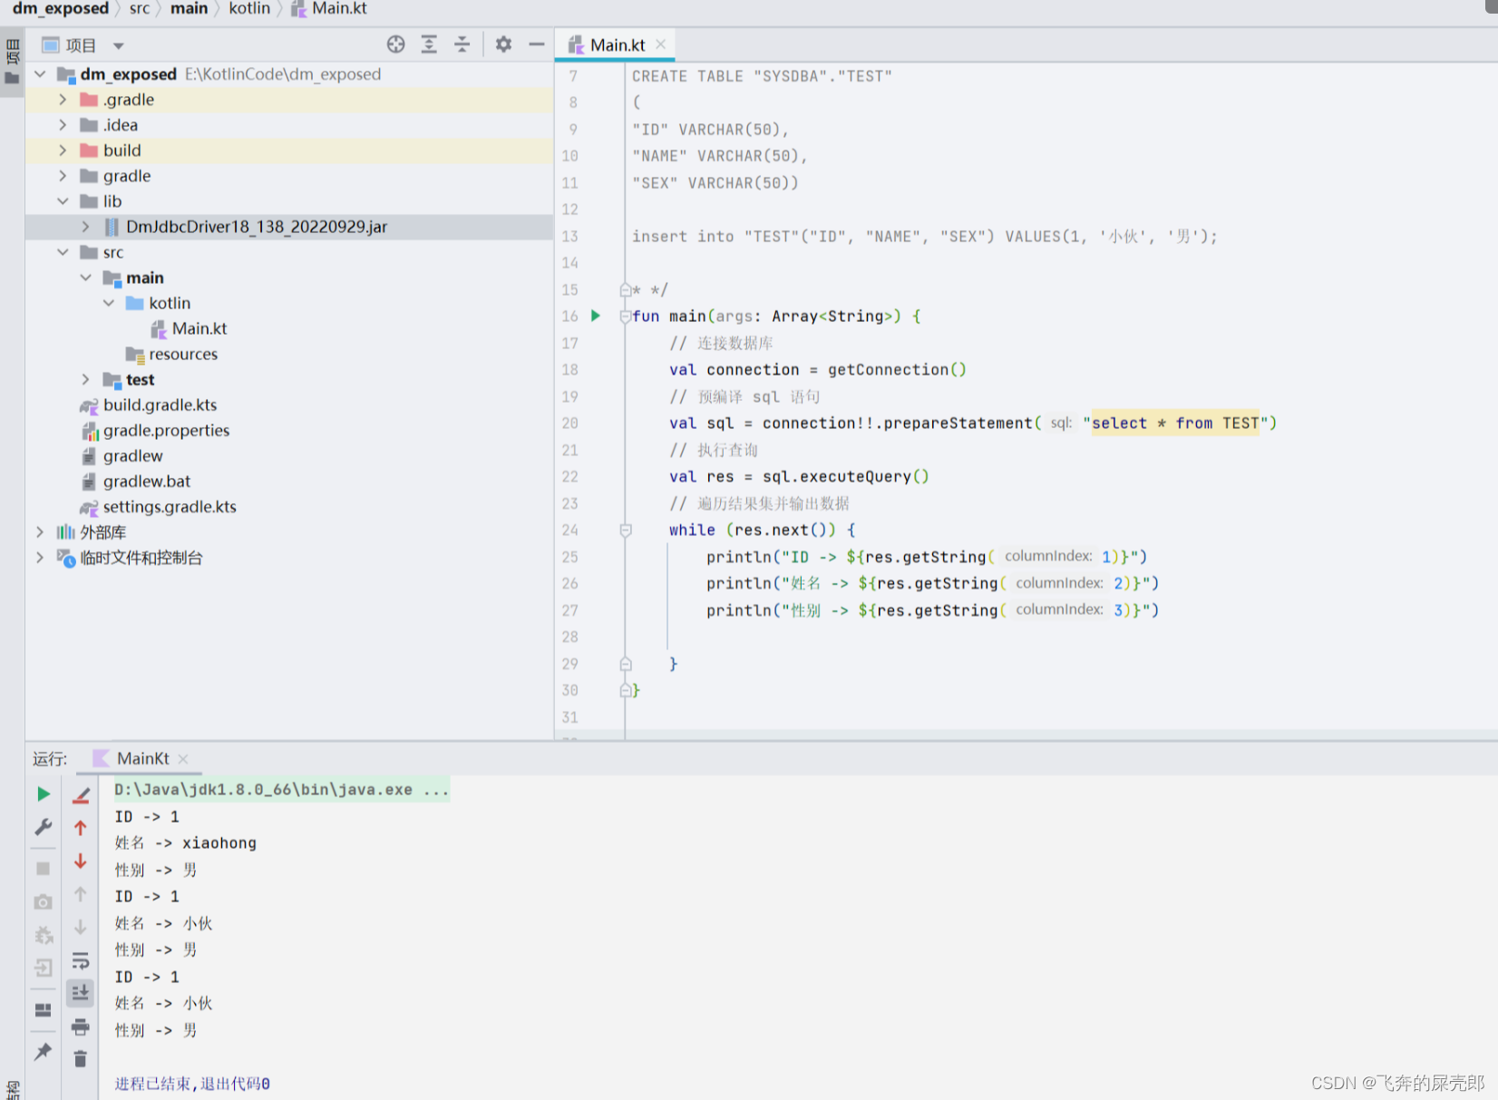Click the collapse all icon in project panel
1498x1100 pixels.
coord(462,44)
